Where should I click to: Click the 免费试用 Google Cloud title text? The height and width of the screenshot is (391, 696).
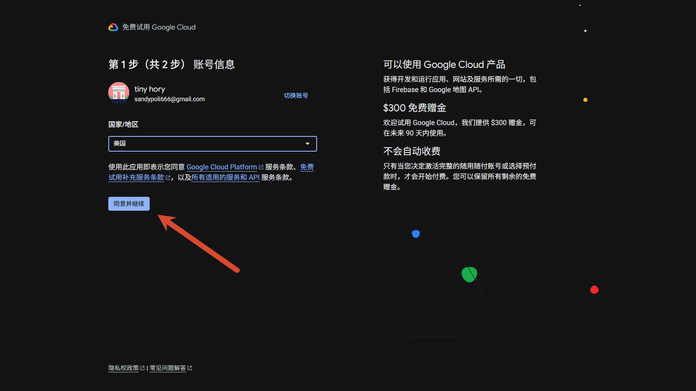point(159,27)
